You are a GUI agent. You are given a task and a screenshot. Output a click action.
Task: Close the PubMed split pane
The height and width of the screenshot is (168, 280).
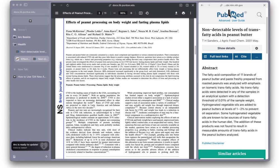(x=265, y=5)
